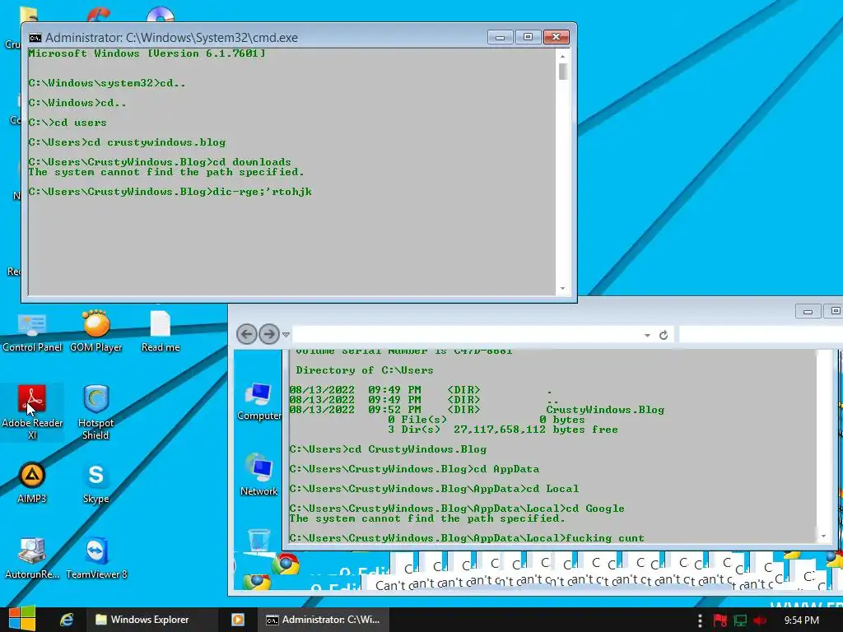Viewport: 843px width, 632px height.
Task: Click the 'dic-rge;'rtohjk' command line text
Action: 263,192
